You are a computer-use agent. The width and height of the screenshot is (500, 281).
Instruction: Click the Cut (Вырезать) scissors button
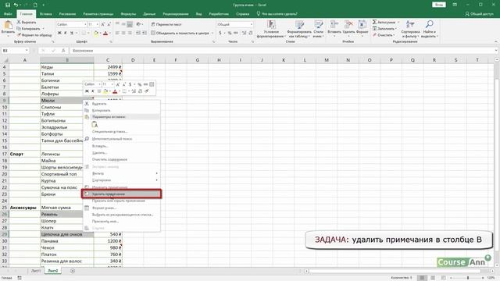tap(27, 23)
